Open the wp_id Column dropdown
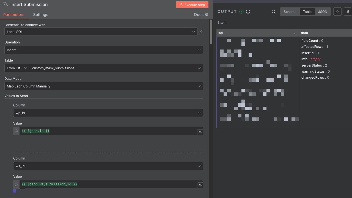 pos(108,113)
